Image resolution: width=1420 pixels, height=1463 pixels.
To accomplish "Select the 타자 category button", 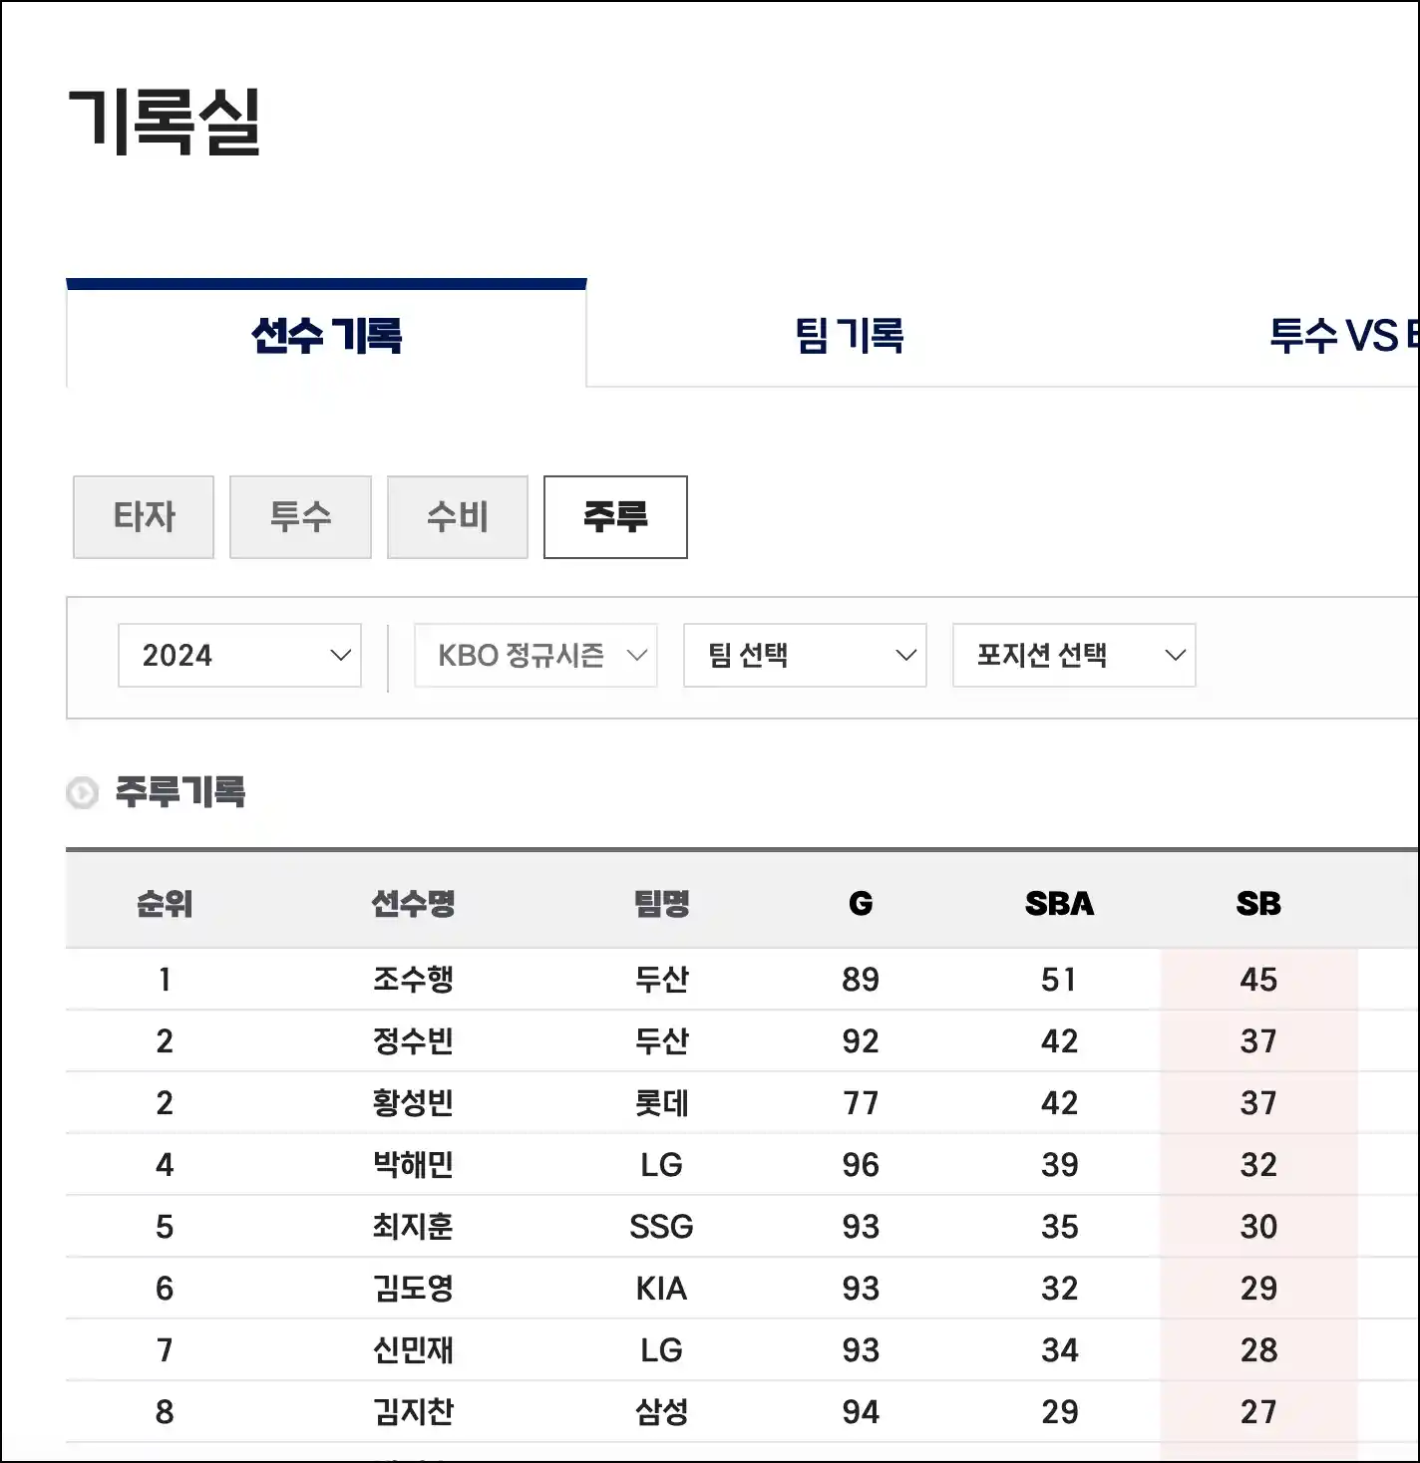I will [144, 517].
